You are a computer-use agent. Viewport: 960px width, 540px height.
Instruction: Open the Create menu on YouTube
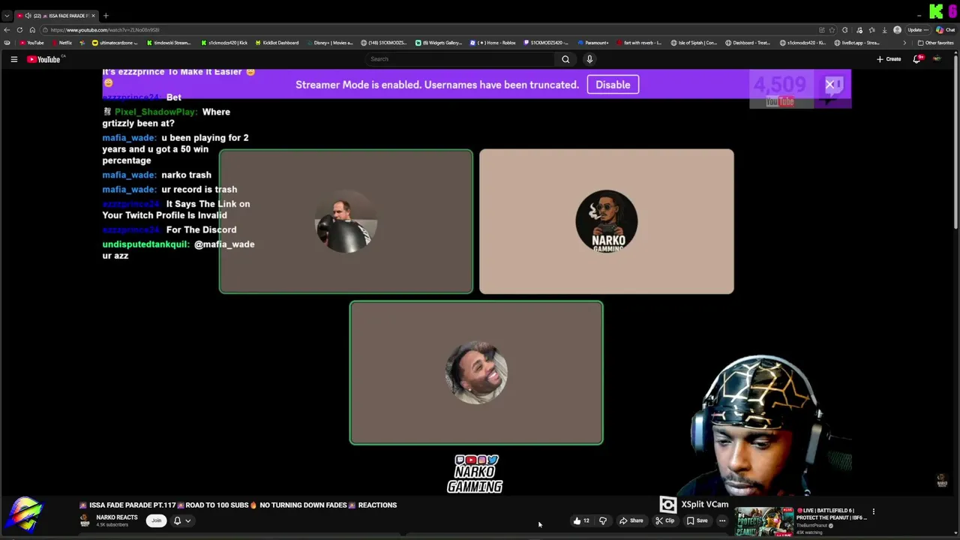pos(889,59)
